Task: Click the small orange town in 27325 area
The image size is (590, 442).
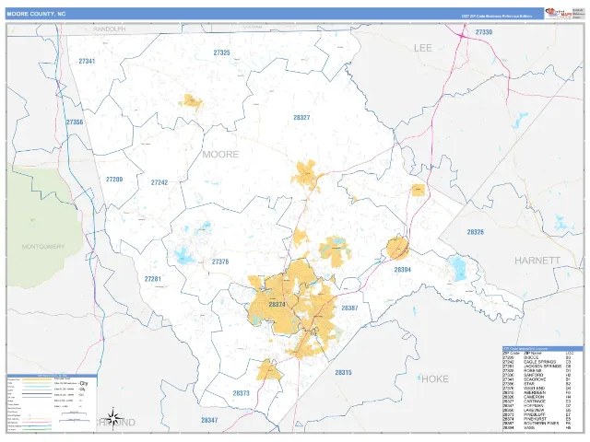Action: [193, 102]
